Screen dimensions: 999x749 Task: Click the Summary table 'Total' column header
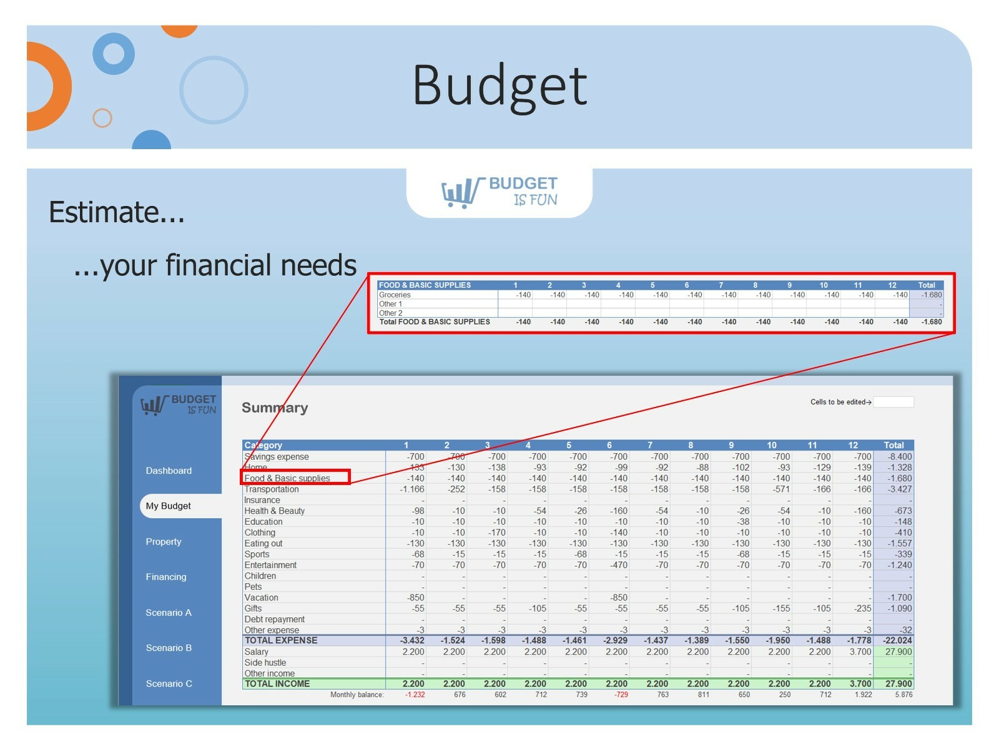pyautogui.click(x=893, y=445)
